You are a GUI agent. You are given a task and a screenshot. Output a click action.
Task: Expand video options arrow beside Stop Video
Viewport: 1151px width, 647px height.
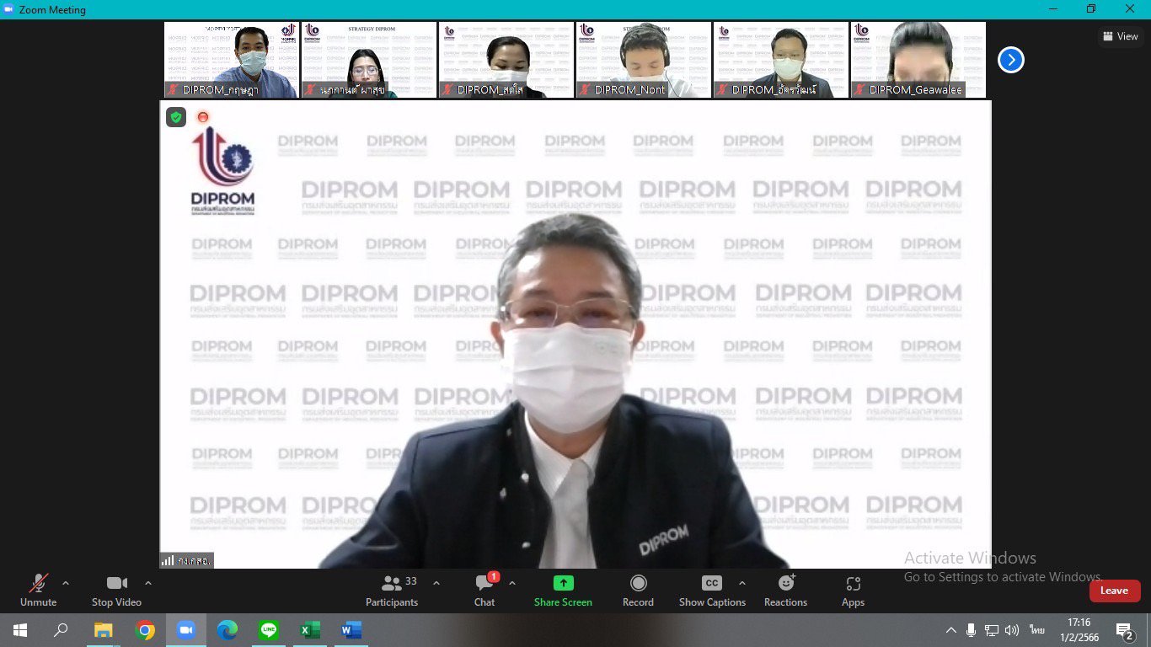pos(148,583)
